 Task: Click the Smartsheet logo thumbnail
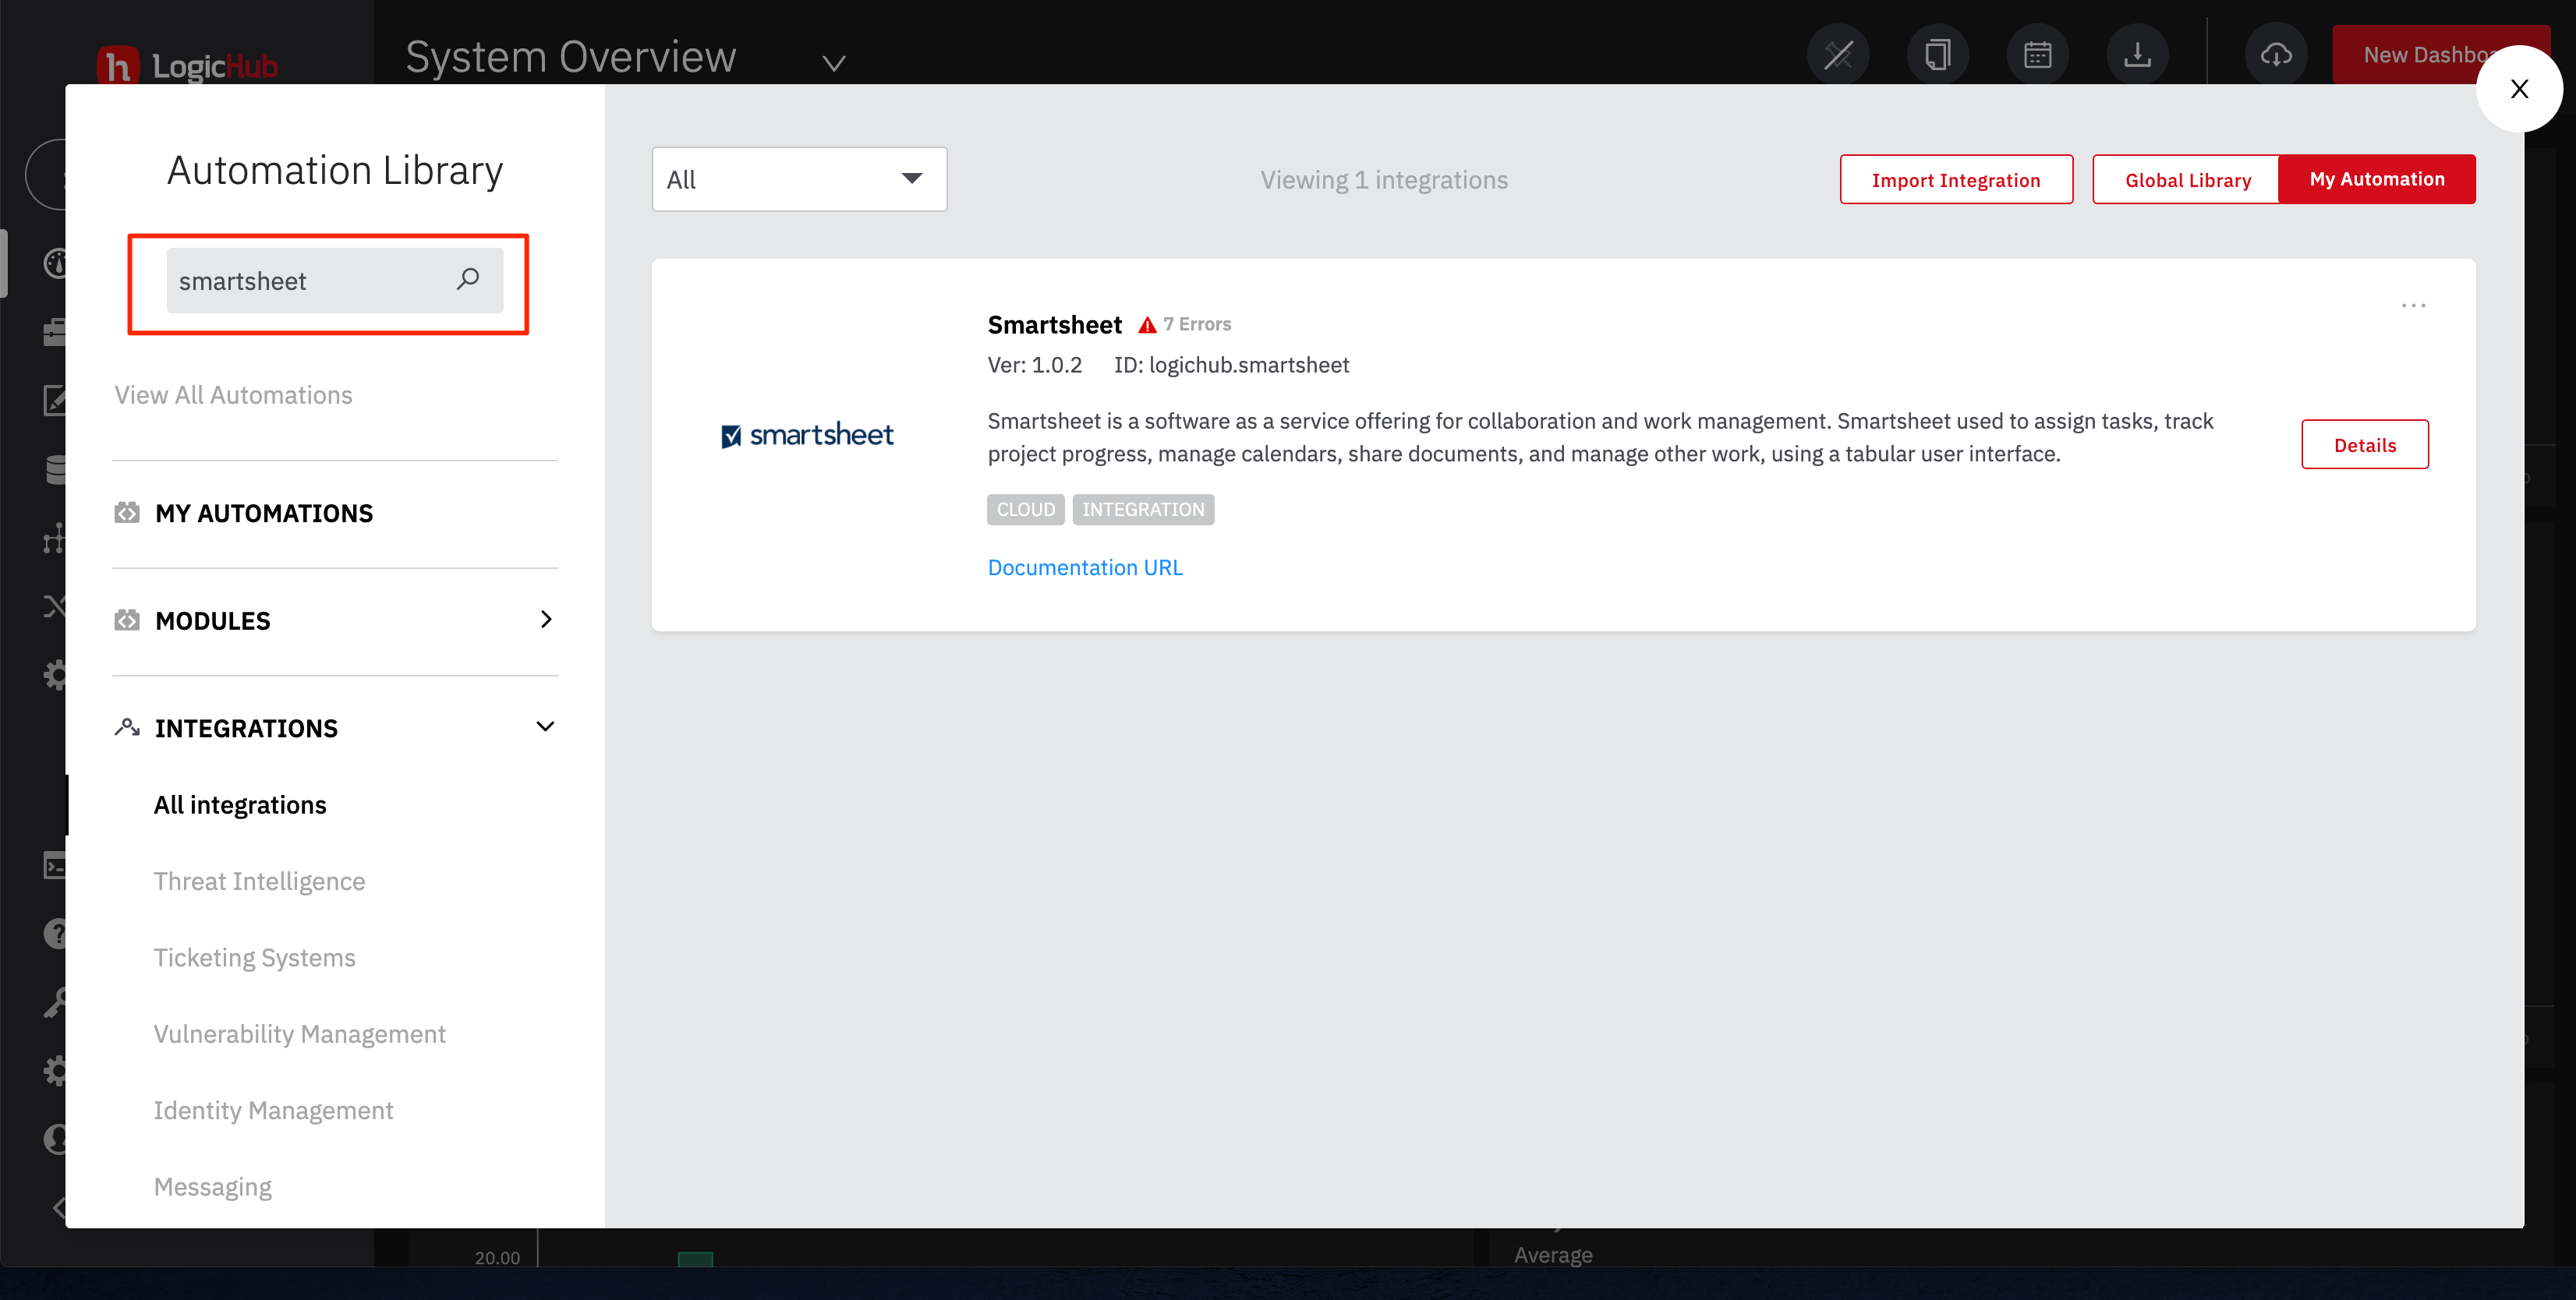coord(807,435)
